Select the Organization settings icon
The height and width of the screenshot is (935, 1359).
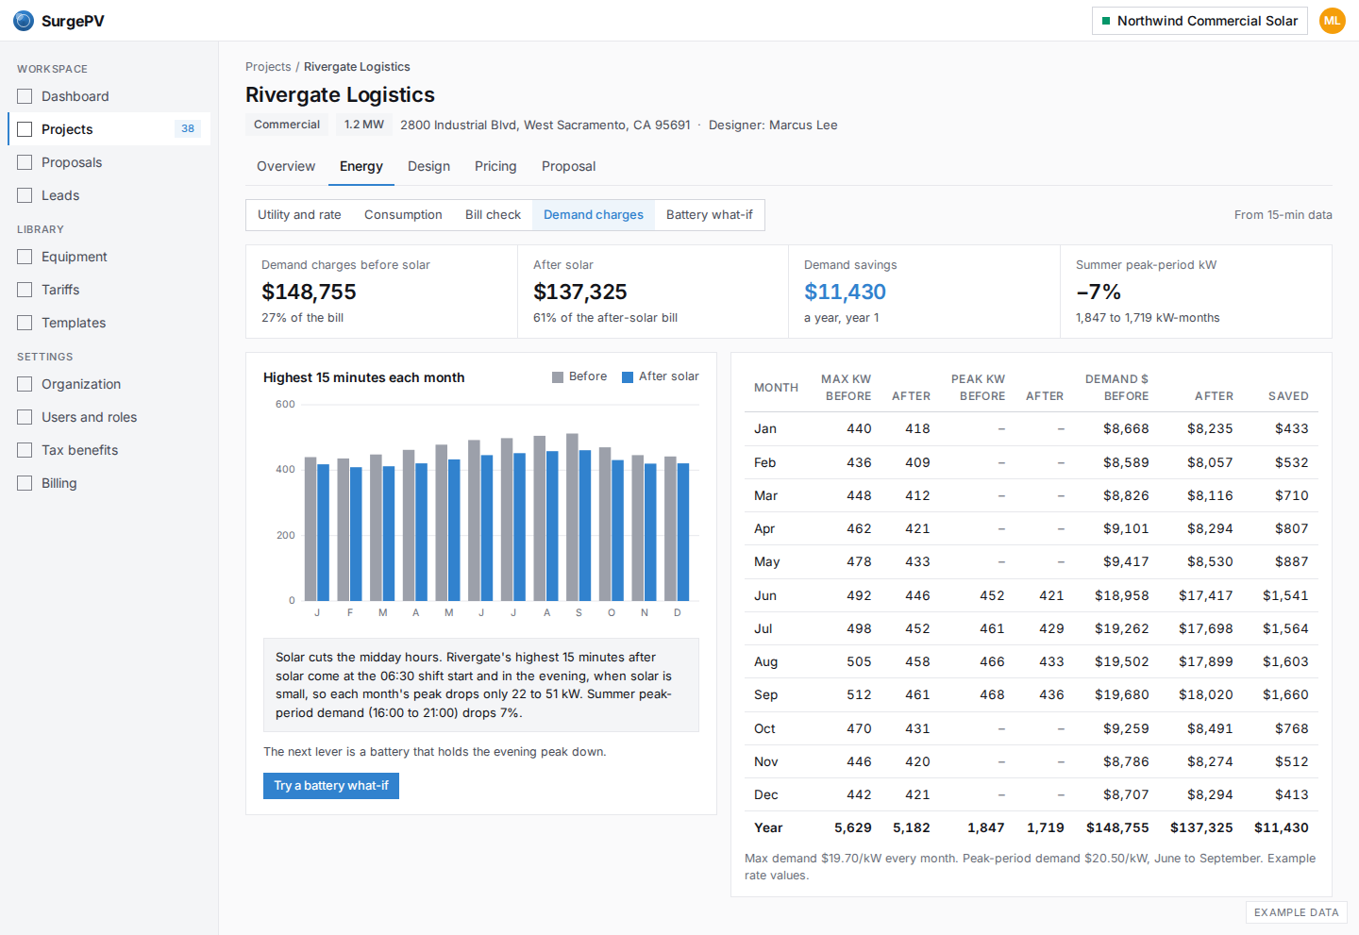[x=25, y=384]
